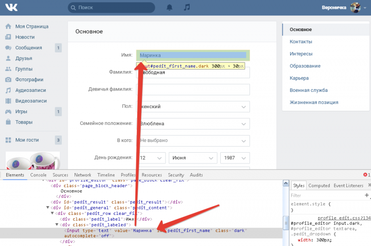This screenshot has width=371, height=246.
Task: Switch to DevTools Timeline tab
Action: click(106, 175)
